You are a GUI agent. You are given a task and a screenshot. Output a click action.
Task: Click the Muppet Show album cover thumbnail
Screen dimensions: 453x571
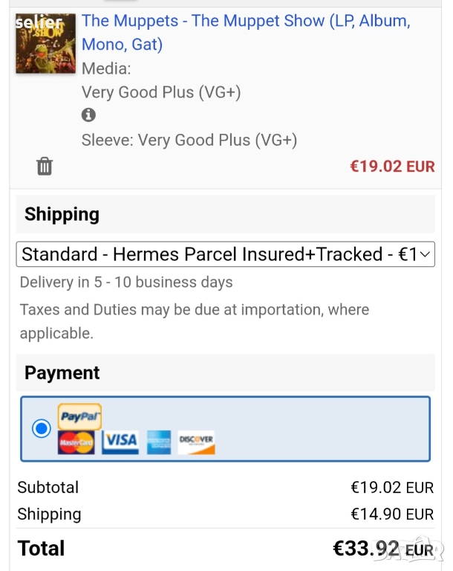[45, 43]
